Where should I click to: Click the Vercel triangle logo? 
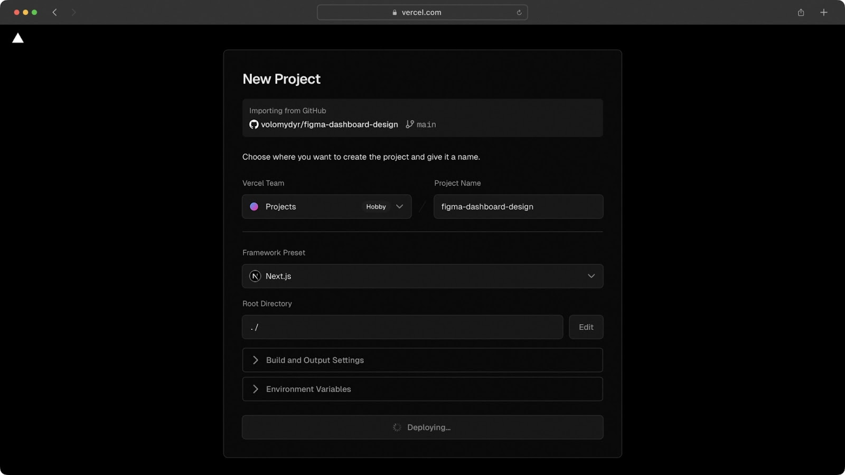(18, 38)
